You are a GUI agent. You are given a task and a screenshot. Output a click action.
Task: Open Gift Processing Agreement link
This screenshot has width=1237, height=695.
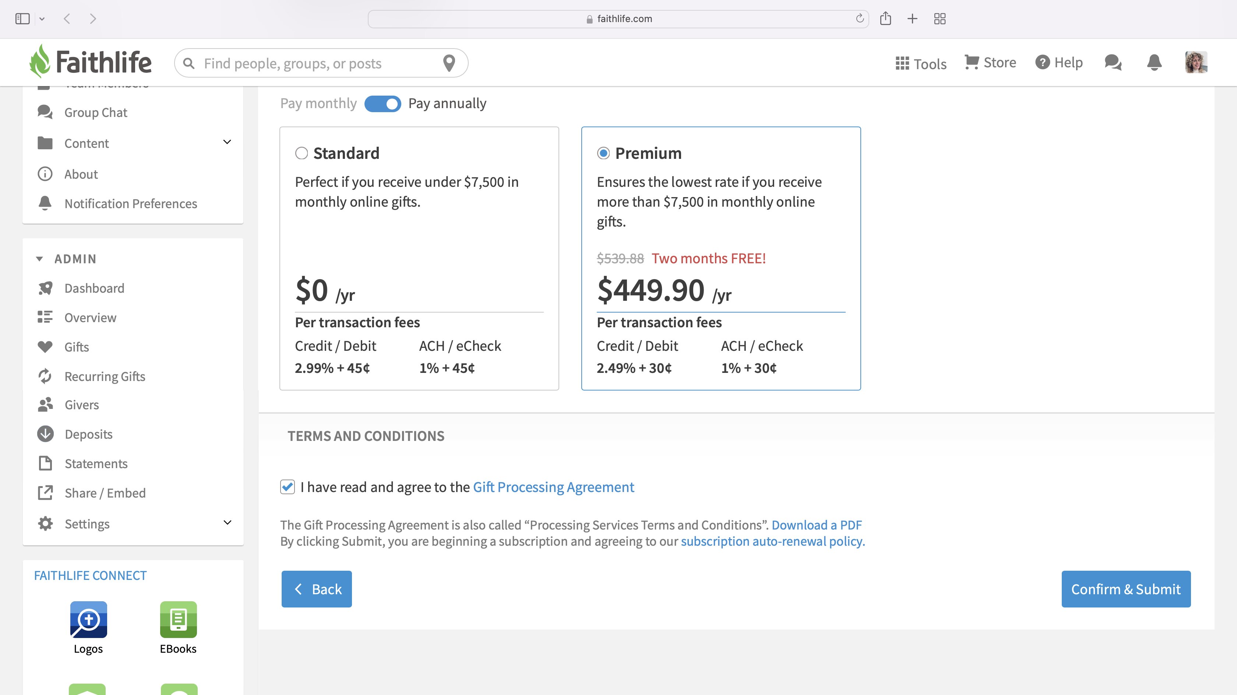553,487
